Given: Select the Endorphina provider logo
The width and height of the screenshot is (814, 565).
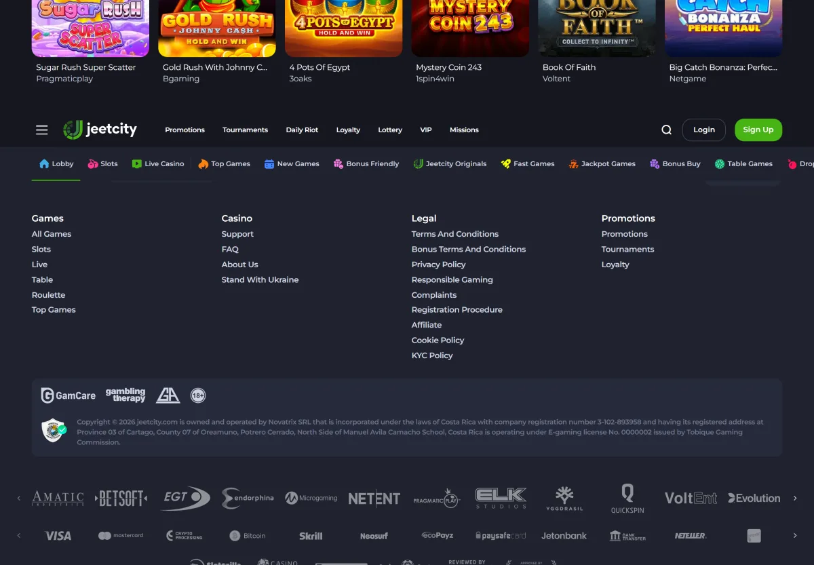Looking at the screenshot, I should (248, 499).
